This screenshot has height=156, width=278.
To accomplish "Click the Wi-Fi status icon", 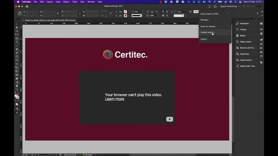I will click(209, 2).
